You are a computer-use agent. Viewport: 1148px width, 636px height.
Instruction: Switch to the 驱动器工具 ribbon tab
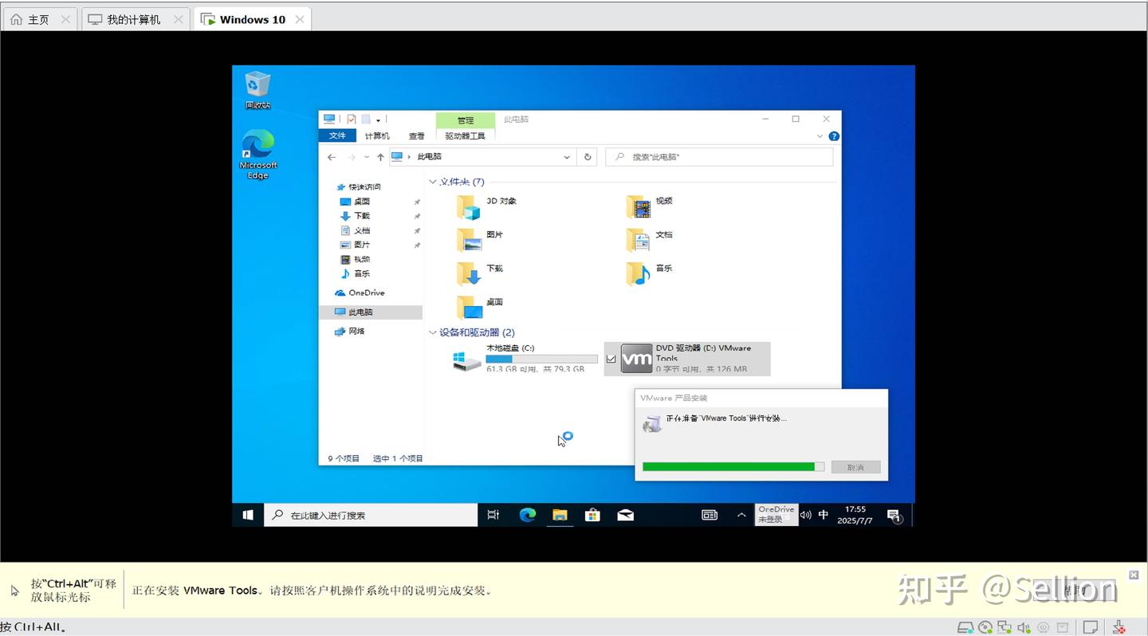(466, 135)
